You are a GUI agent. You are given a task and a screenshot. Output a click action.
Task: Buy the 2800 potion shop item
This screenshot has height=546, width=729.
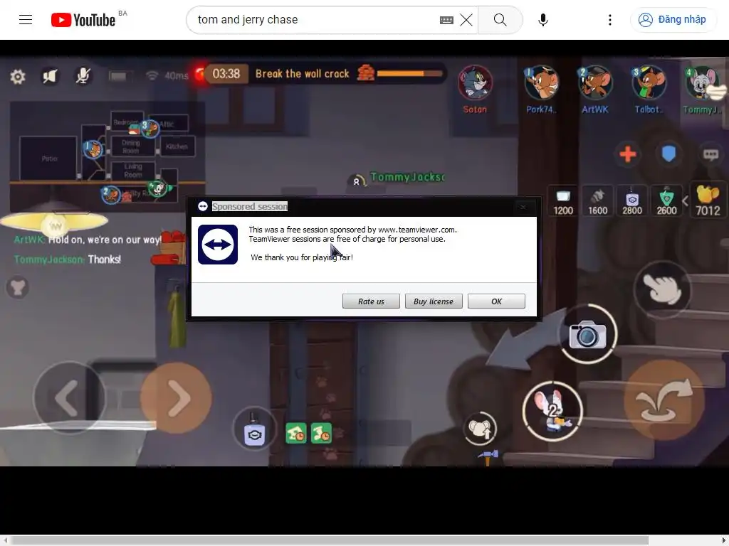[x=632, y=202]
